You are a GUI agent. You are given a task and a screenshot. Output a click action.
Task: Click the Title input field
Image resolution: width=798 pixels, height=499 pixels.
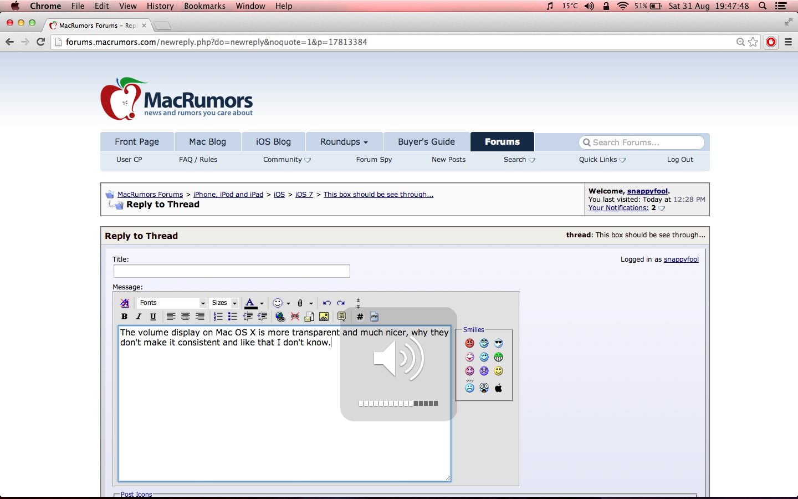click(x=232, y=271)
